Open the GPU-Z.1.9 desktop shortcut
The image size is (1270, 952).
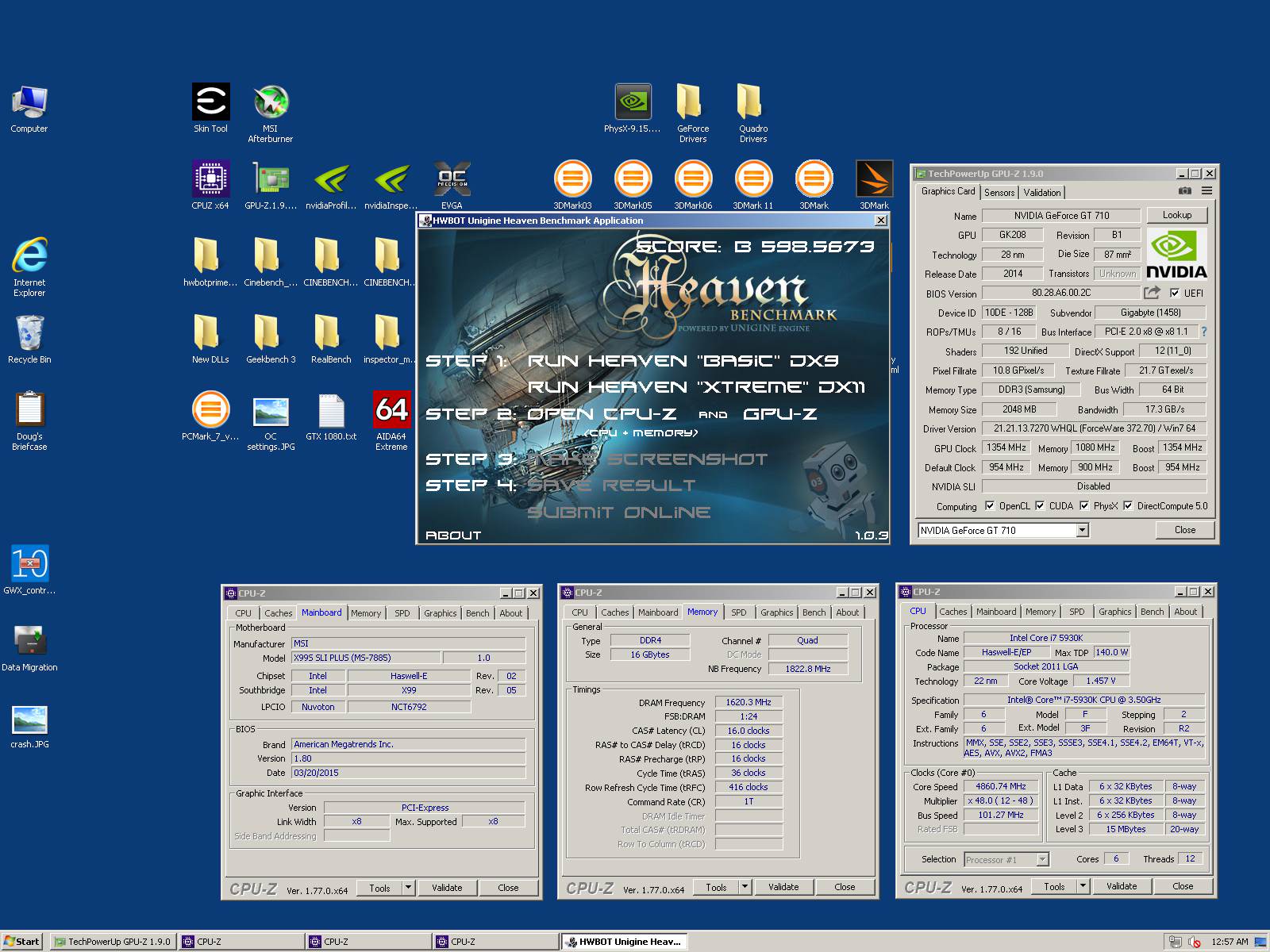click(x=271, y=185)
